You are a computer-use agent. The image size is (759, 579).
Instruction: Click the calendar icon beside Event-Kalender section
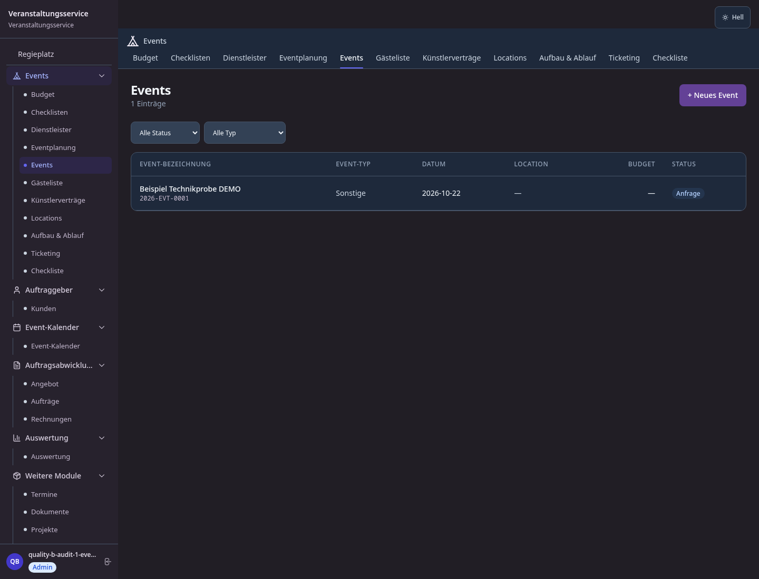tap(17, 327)
